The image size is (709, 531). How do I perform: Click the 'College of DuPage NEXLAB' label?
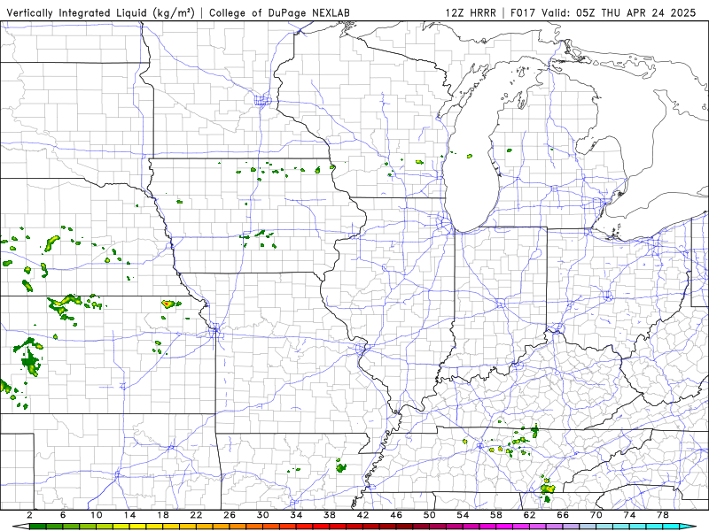(x=279, y=12)
